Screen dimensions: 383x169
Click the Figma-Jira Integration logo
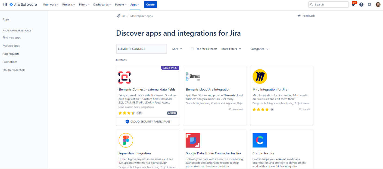coord(126,140)
